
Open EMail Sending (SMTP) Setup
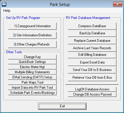click(x=33, y=77)
